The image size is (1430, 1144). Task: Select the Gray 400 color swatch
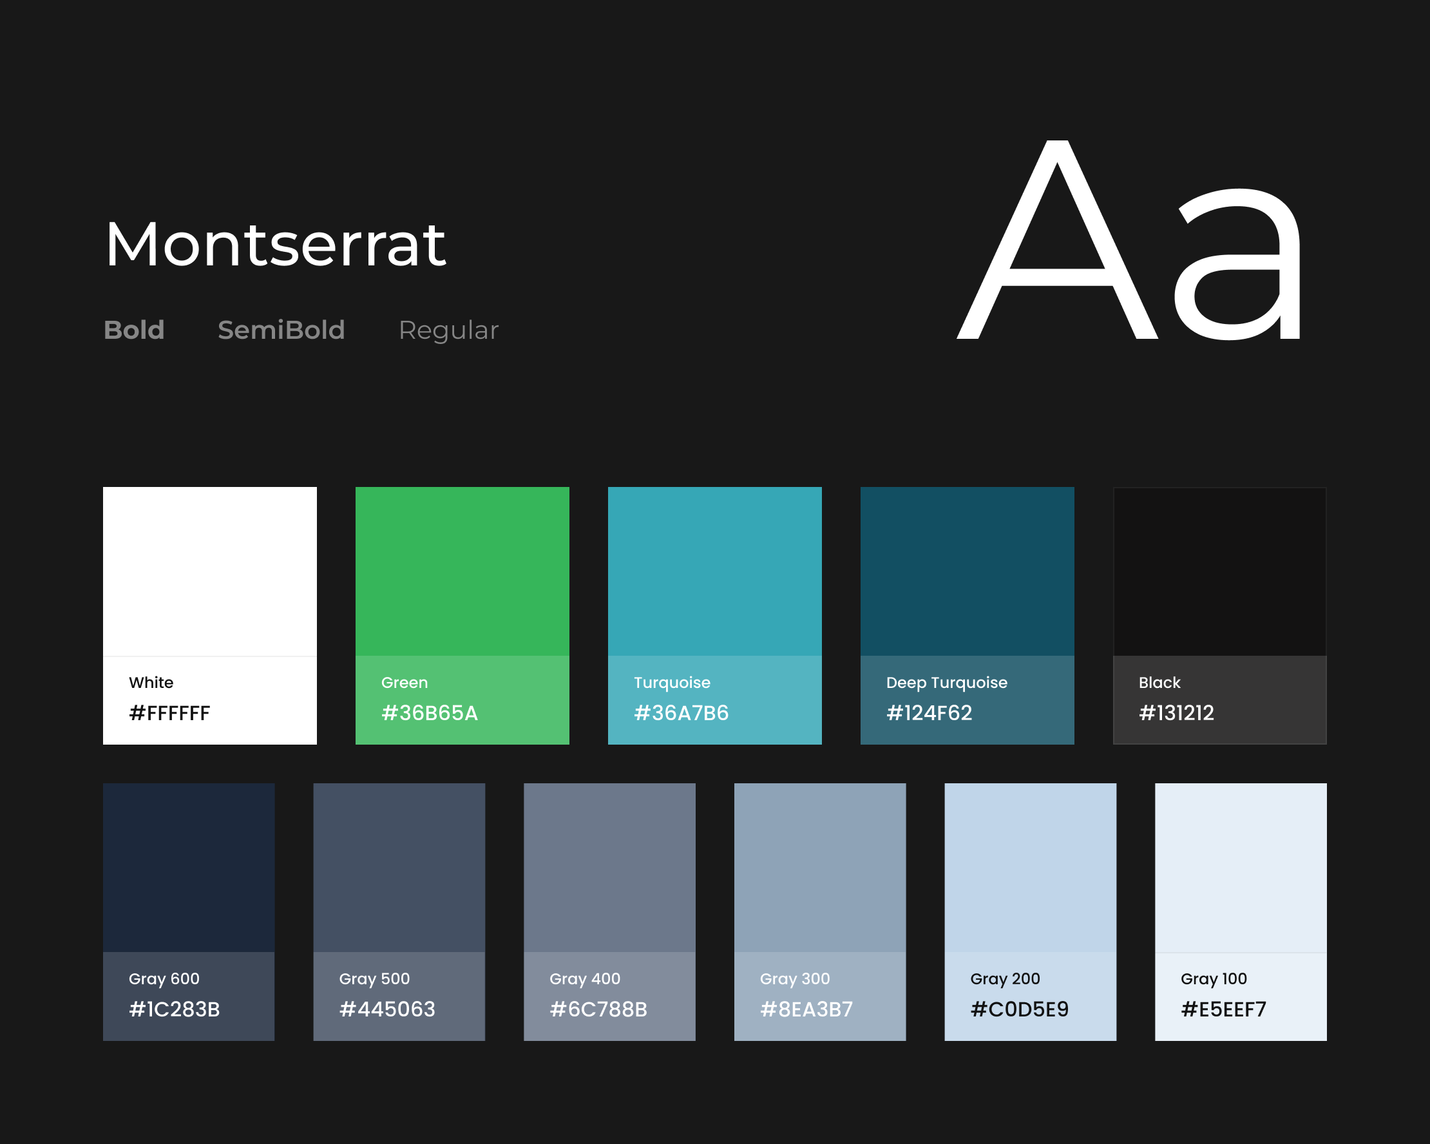point(609,868)
